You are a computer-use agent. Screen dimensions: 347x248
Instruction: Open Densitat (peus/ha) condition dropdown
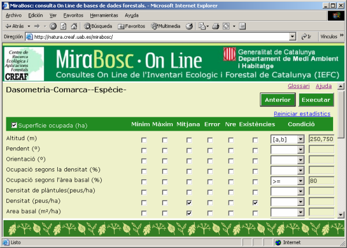pyautogui.click(x=287, y=202)
